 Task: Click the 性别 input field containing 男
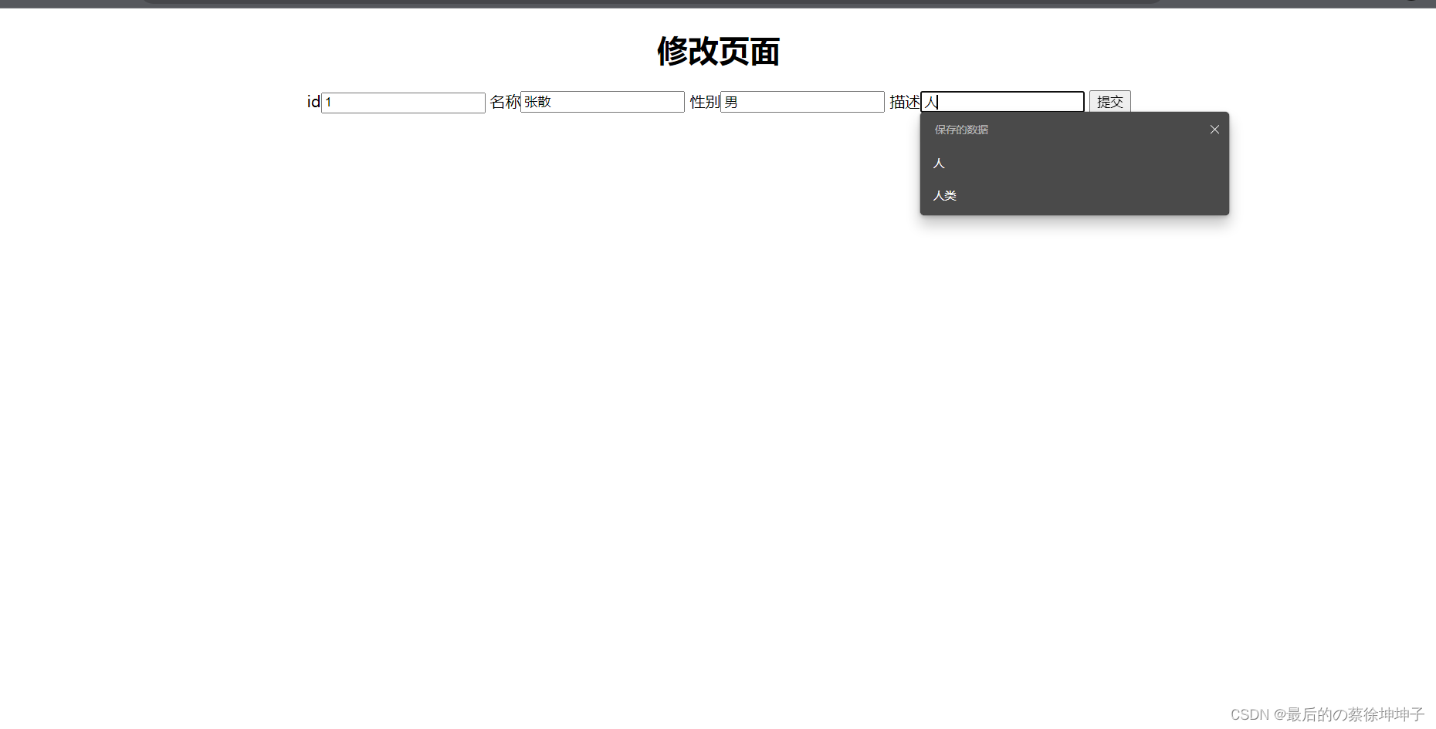(802, 102)
